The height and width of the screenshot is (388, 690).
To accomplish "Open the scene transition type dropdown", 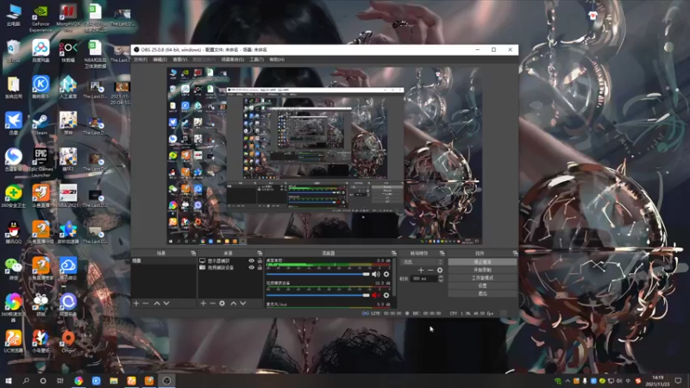I will 422,262.
